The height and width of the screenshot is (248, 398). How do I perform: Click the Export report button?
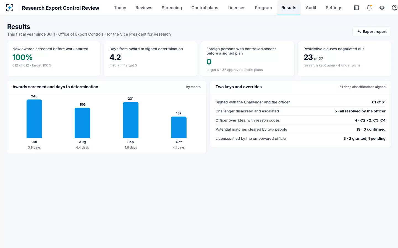point(371,31)
